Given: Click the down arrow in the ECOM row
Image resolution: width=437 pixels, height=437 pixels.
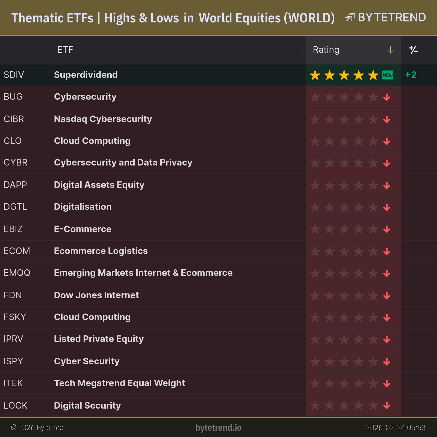Looking at the screenshot, I should [386, 252].
